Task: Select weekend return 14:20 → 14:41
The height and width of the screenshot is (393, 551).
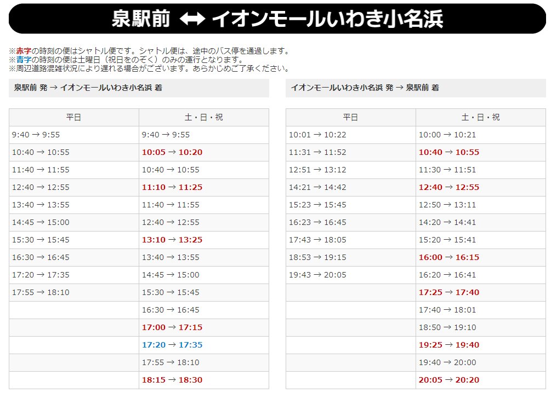Action: tap(447, 222)
